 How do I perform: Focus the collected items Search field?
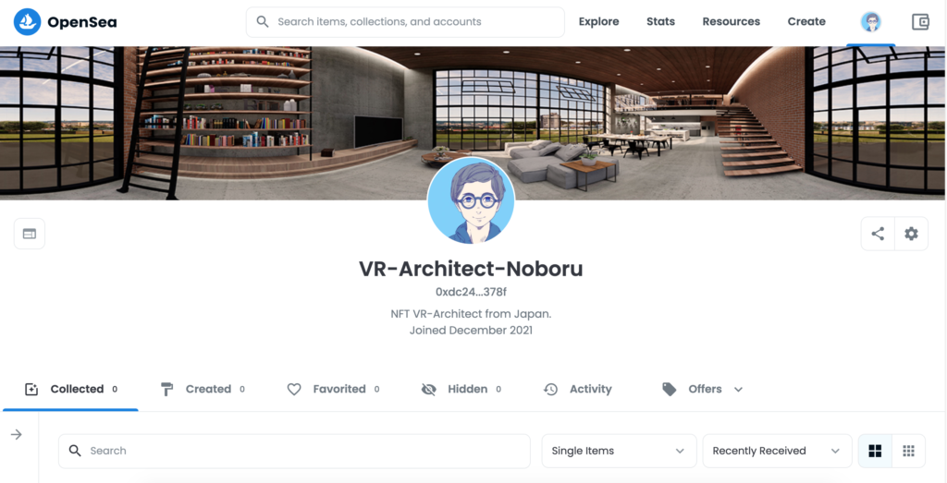tap(294, 451)
